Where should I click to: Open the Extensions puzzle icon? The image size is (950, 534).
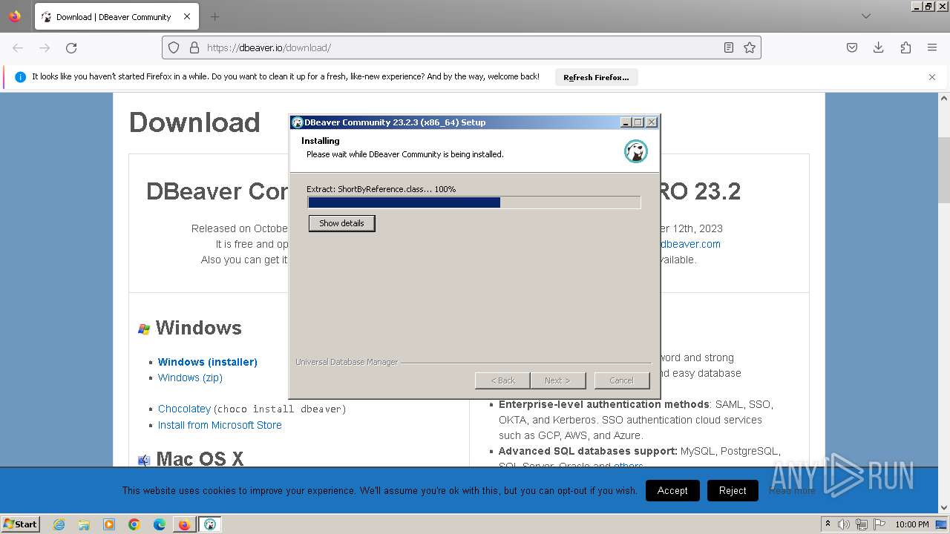pos(905,47)
